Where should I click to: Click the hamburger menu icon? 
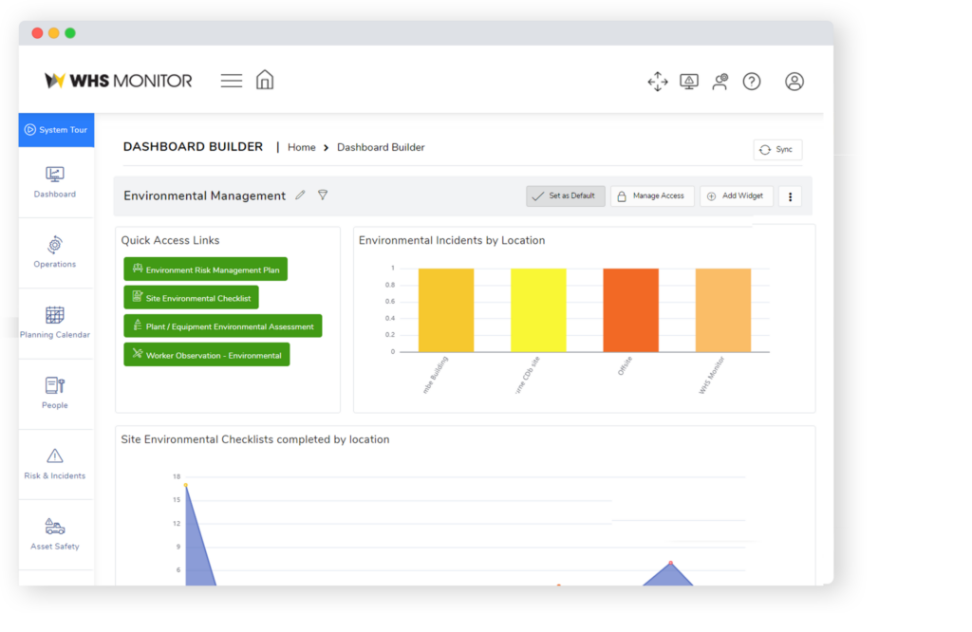(232, 81)
